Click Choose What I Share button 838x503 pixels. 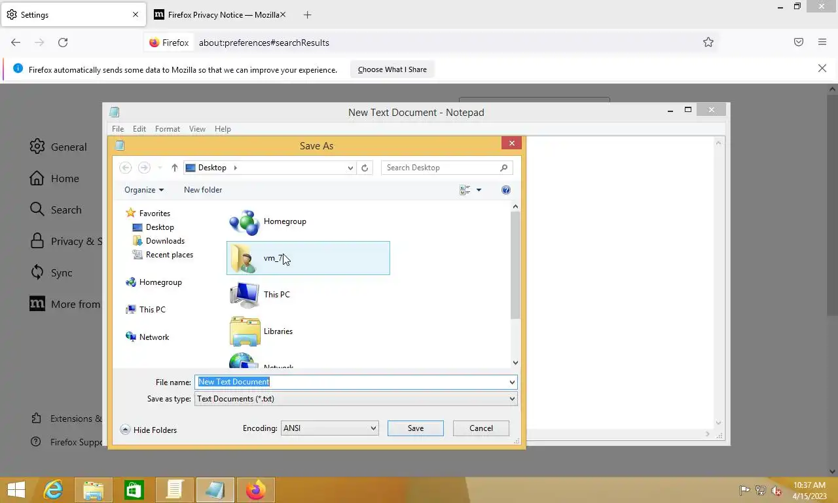tap(392, 69)
